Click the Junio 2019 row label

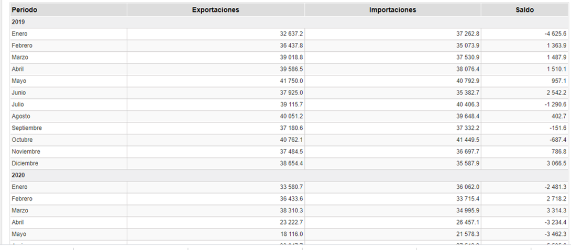point(18,93)
